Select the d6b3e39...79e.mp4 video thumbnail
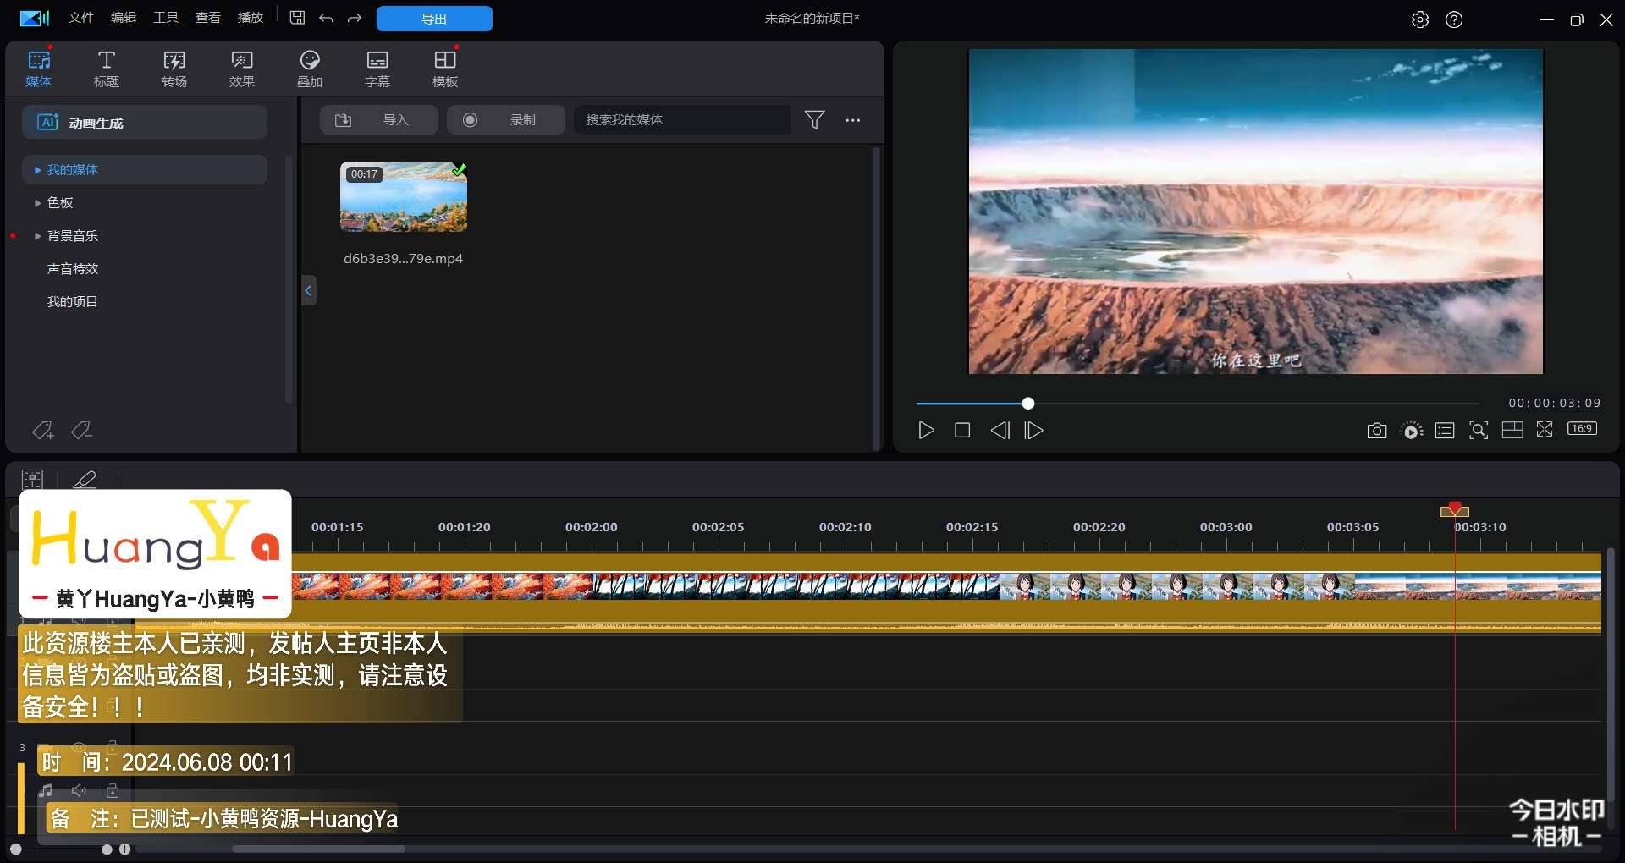 404,198
